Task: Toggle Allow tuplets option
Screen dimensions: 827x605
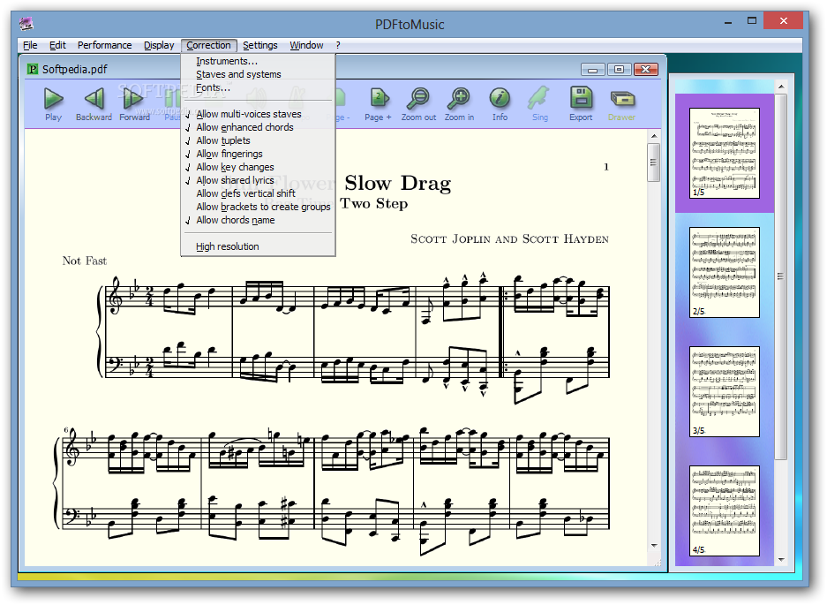Action: coord(258,140)
